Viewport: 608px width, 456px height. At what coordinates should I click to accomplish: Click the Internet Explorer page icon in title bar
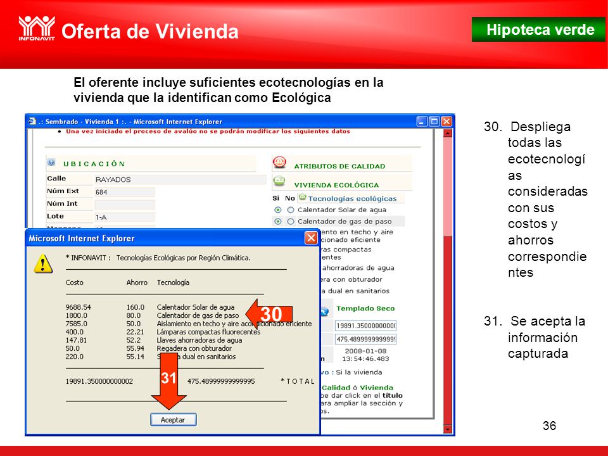pyautogui.click(x=32, y=122)
